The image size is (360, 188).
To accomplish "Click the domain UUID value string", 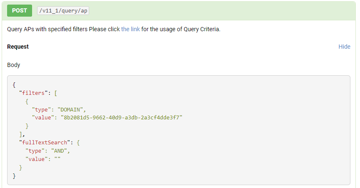I will click(121, 118).
